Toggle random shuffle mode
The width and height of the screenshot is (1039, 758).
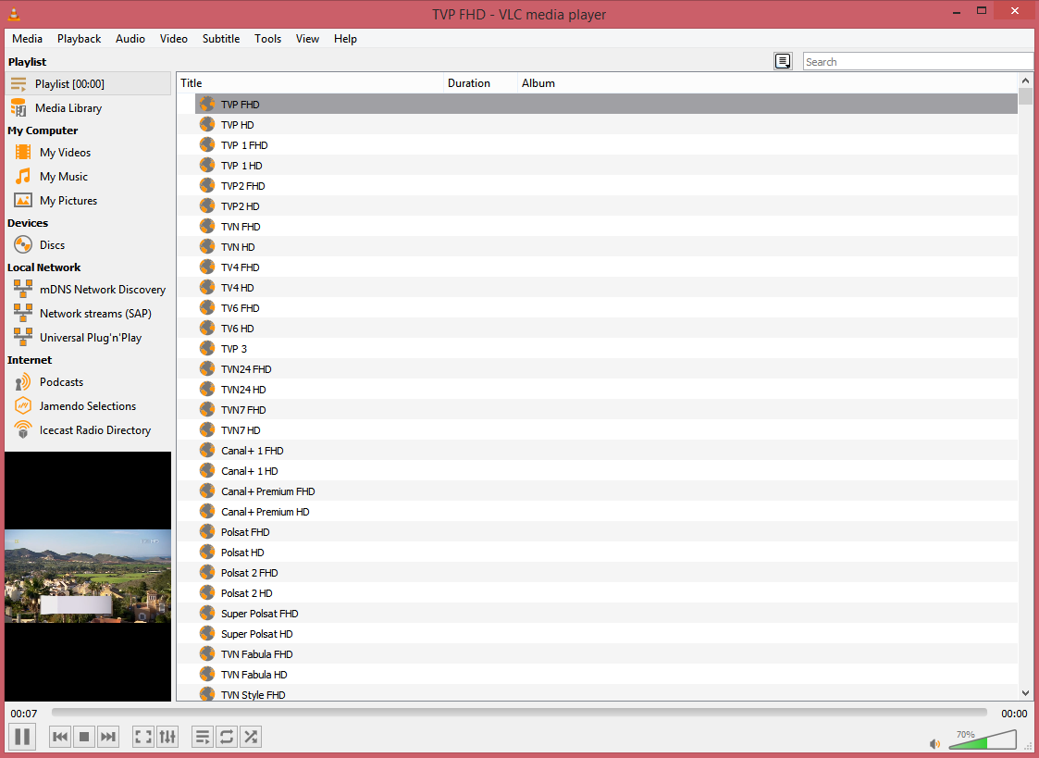(251, 736)
